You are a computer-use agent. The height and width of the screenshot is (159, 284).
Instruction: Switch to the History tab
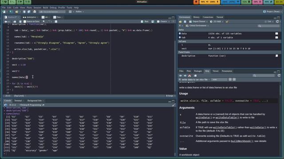coord(196,17)
